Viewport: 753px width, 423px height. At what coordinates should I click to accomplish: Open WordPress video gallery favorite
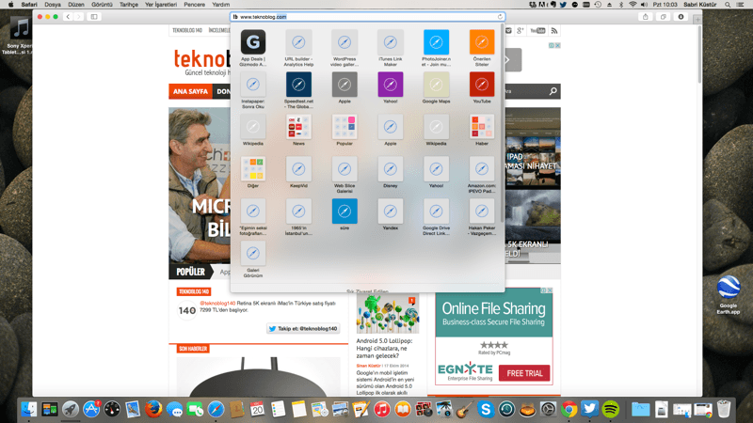[344, 42]
